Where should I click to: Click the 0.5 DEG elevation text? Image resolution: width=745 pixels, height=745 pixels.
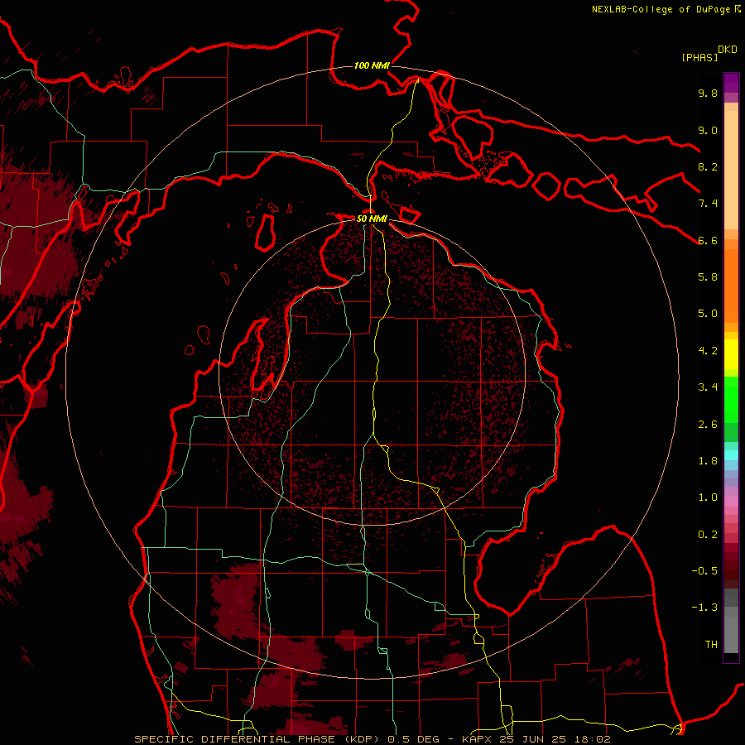tap(415, 739)
